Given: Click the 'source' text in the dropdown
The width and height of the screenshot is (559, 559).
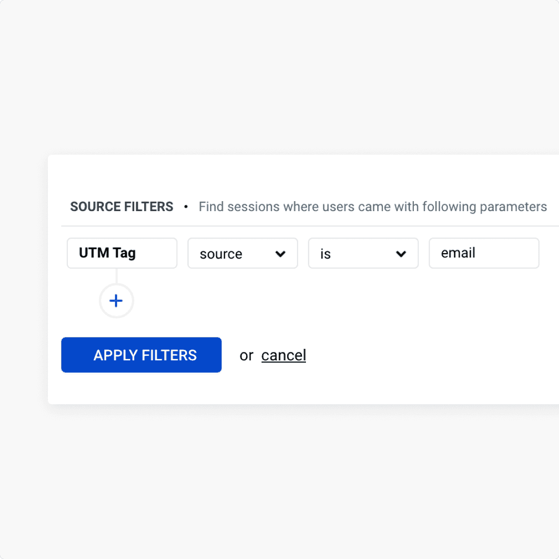Looking at the screenshot, I should point(221,254).
